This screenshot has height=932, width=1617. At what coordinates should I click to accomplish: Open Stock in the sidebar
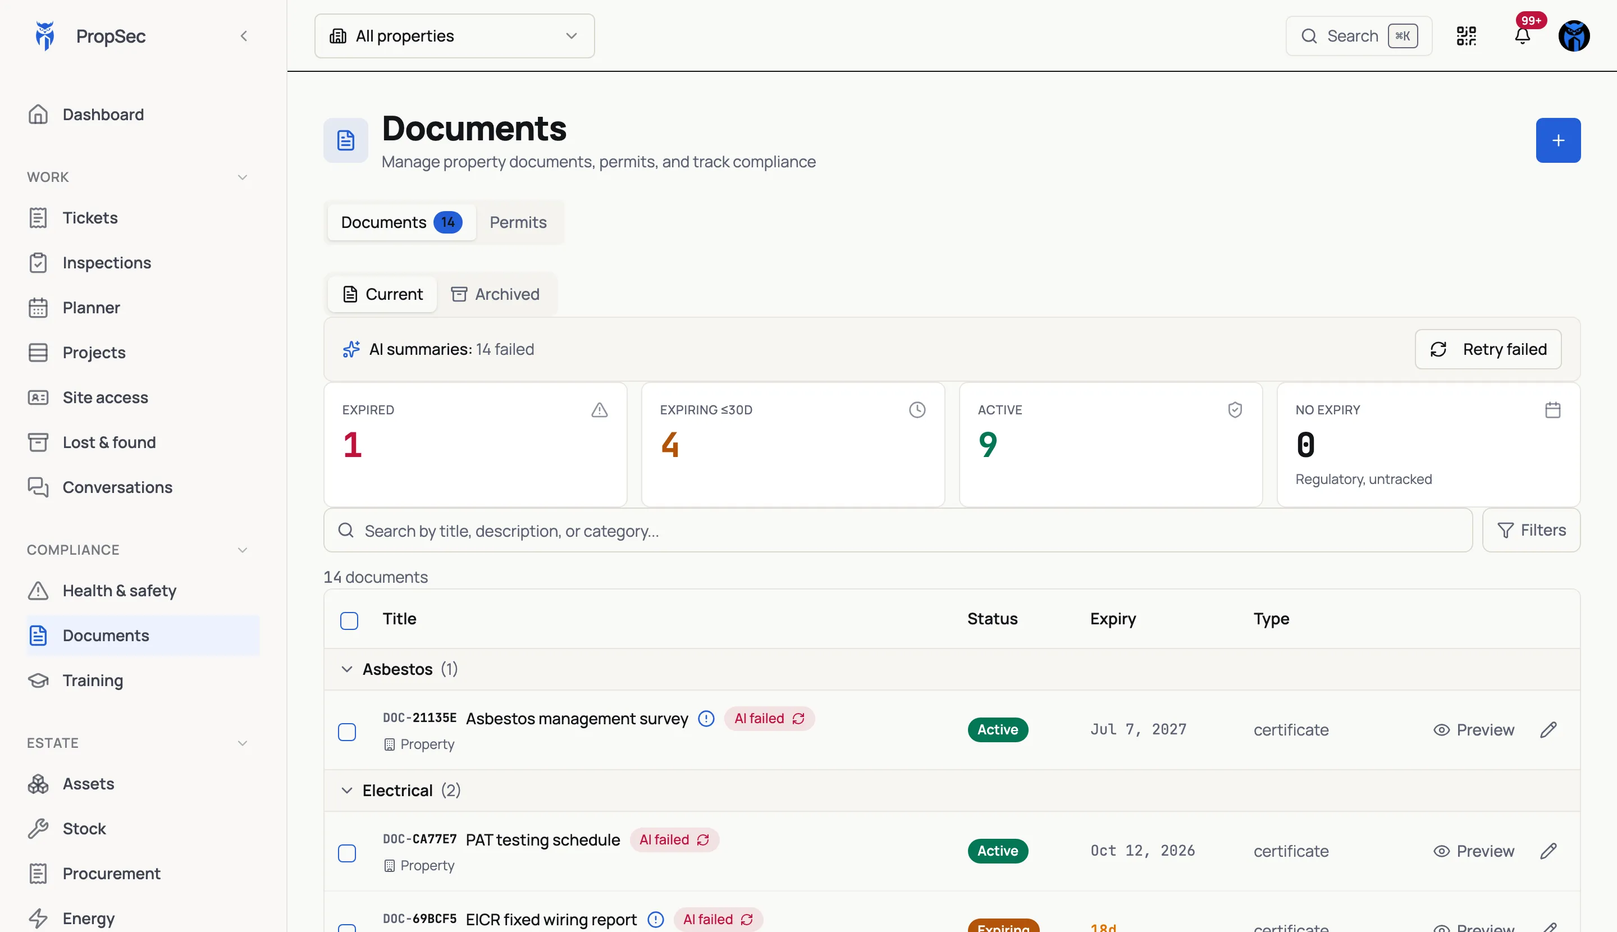click(143, 829)
